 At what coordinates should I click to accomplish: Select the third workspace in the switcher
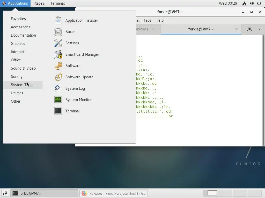(240, 193)
